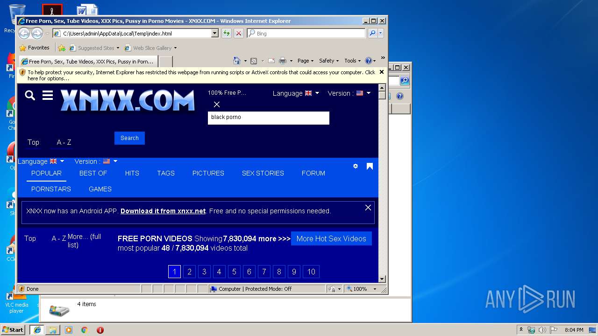
Task: Open the search provider dropdown arrow
Action: pos(381,33)
